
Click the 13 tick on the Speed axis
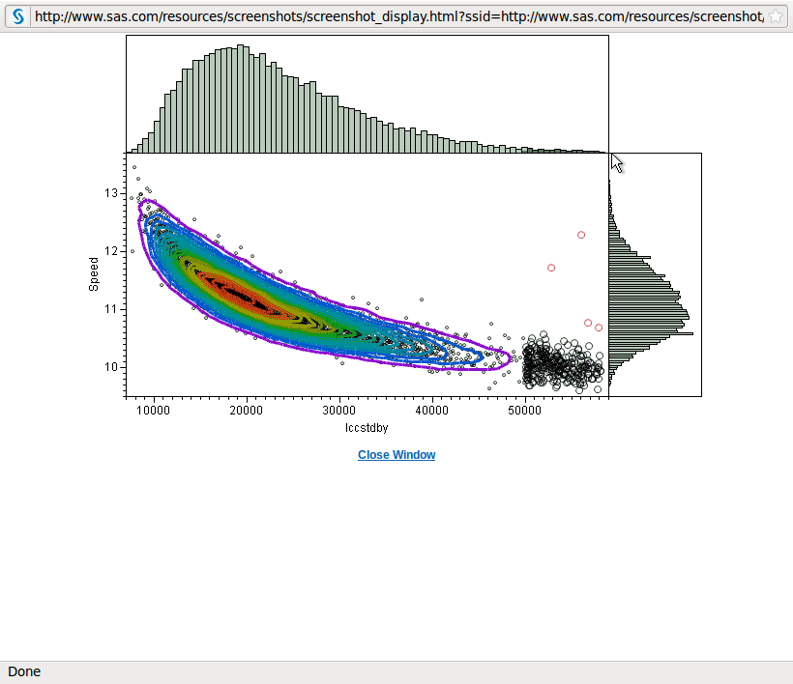click(111, 193)
